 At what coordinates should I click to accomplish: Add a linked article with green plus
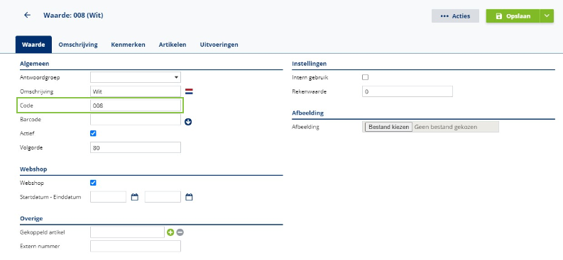coord(170,232)
